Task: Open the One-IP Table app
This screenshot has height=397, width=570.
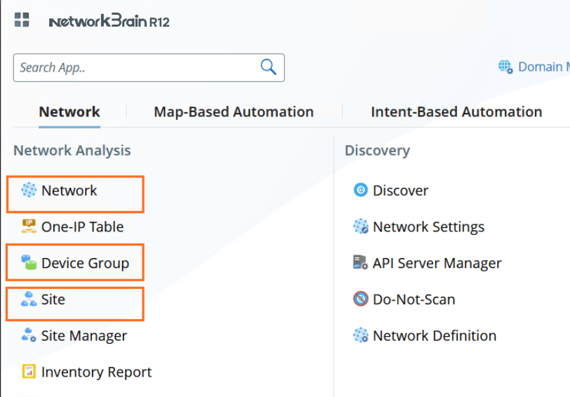Action: pos(81,227)
